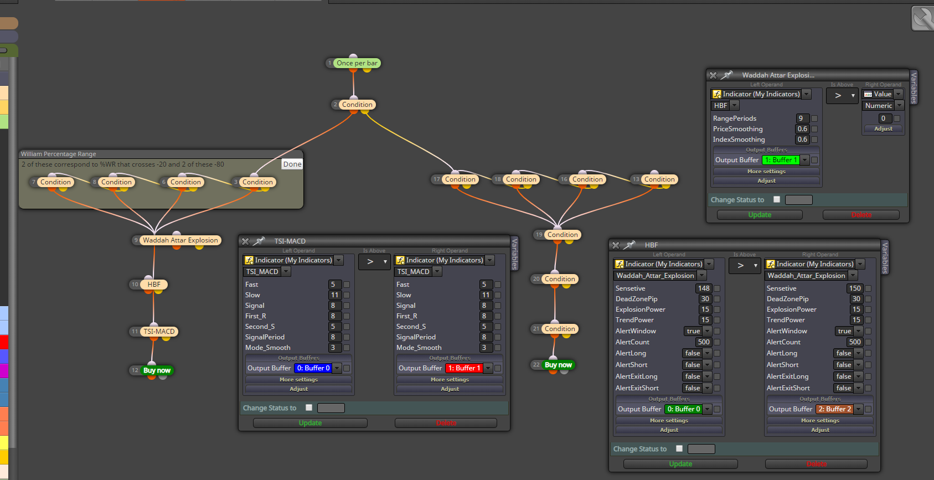Toggle IndexSmoothing checkbox in Waddah Attar panel
This screenshot has height=480, width=934.
(814, 140)
